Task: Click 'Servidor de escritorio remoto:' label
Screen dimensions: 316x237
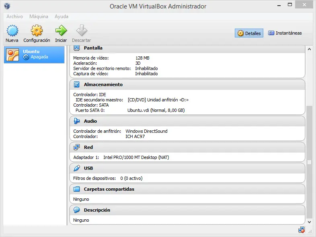Action: (102, 68)
